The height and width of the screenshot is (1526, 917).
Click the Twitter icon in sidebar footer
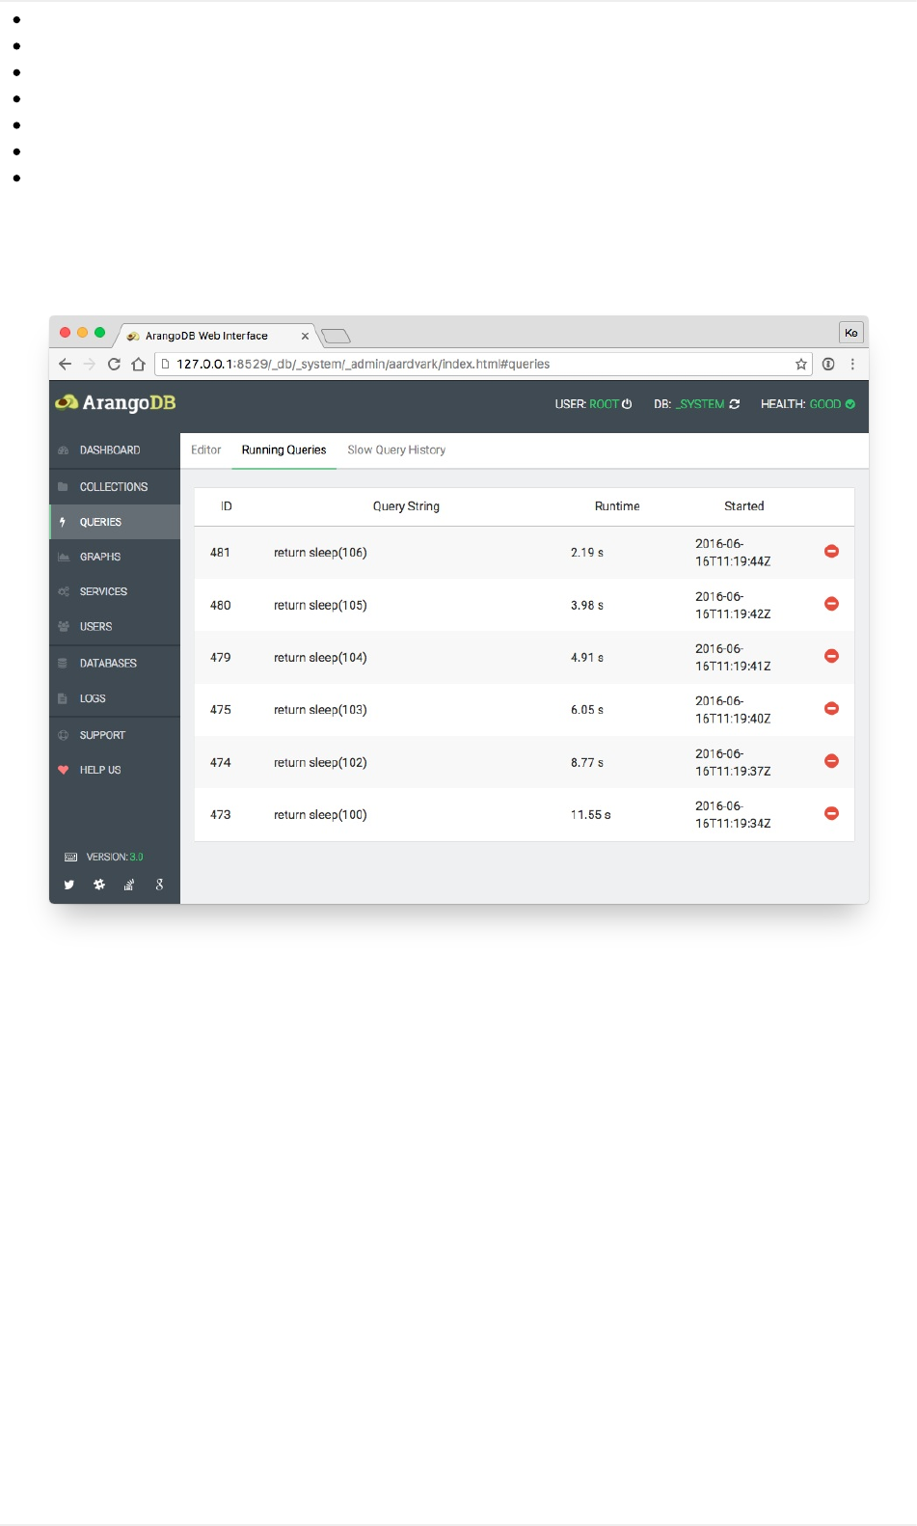click(69, 885)
